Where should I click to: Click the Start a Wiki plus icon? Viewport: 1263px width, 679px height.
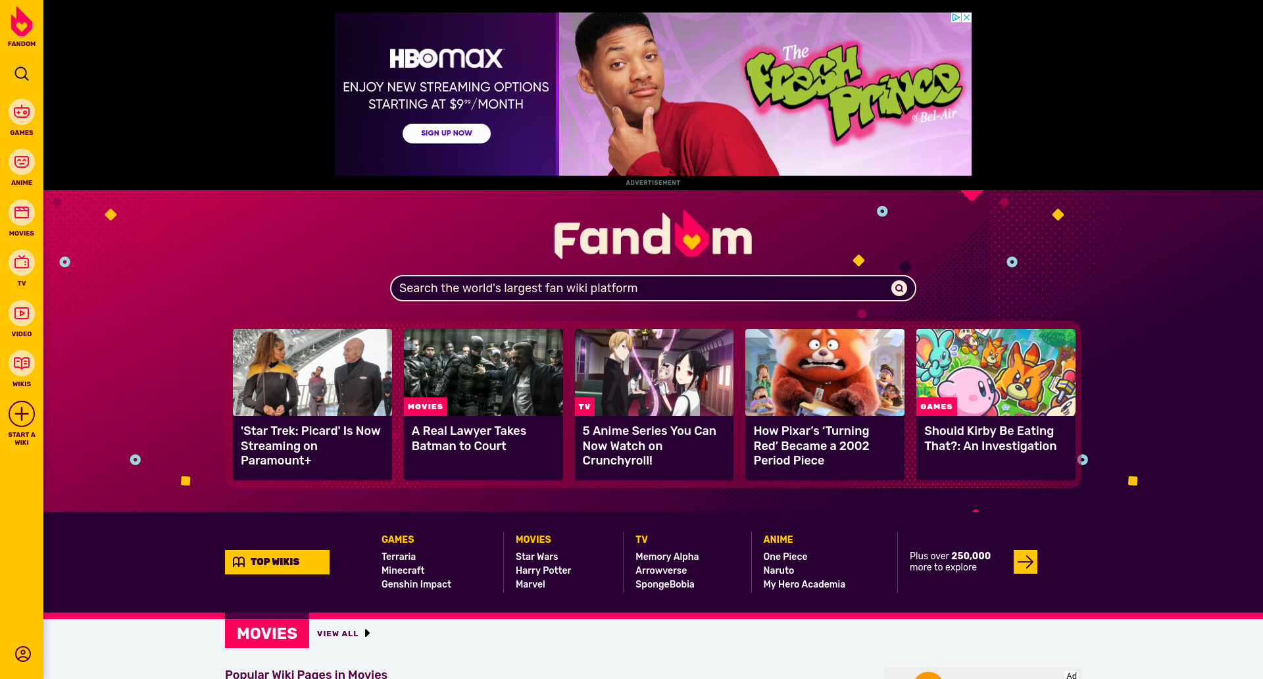22,414
